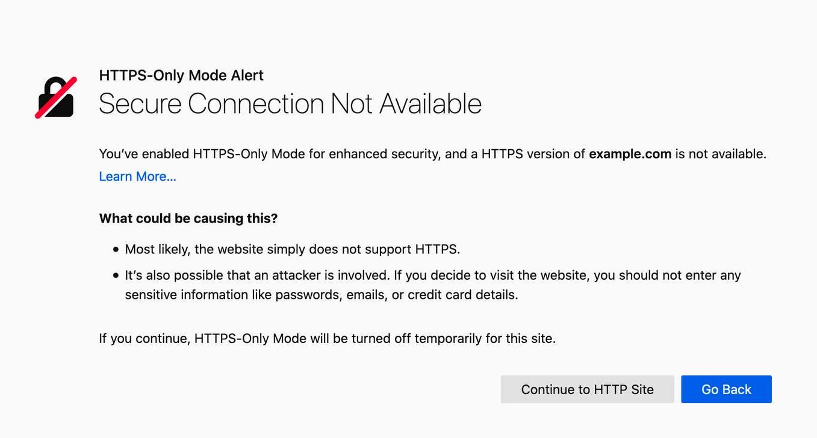The image size is (817, 438).
Task: Click the word "passwords" in the warning
Action: tap(307, 295)
